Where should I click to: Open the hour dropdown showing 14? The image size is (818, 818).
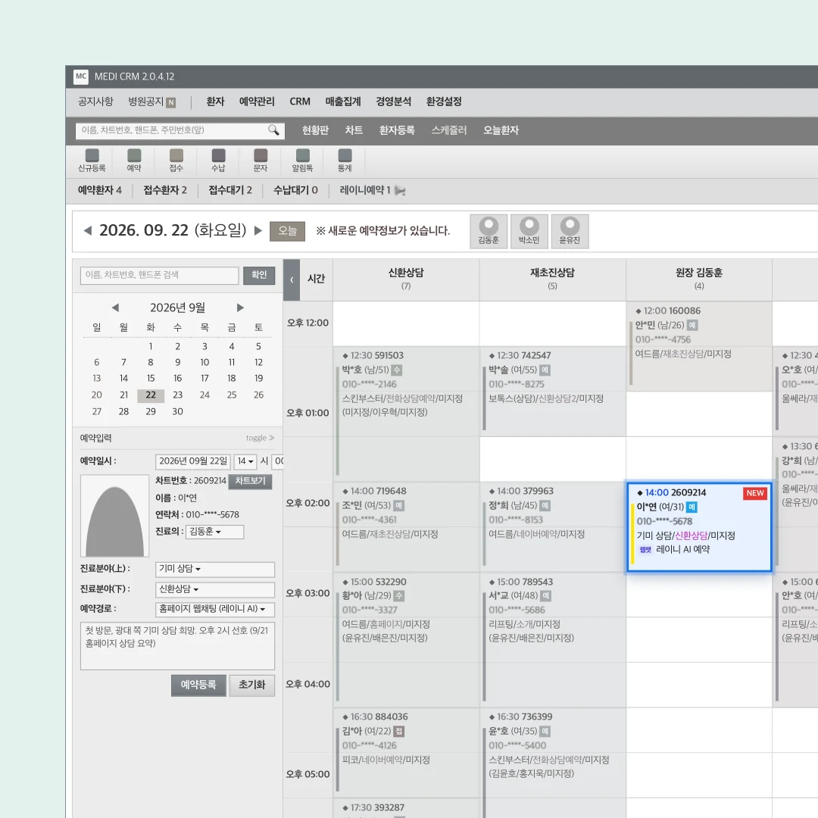tap(245, 461)
